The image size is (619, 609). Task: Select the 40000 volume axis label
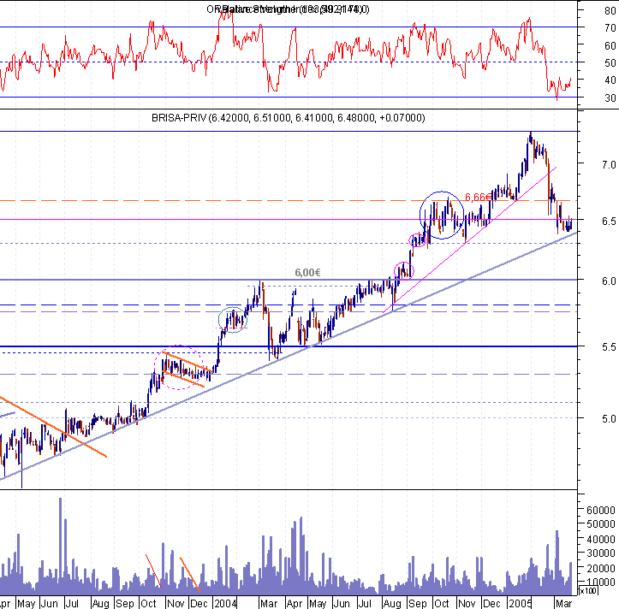(x=600, y=539)
